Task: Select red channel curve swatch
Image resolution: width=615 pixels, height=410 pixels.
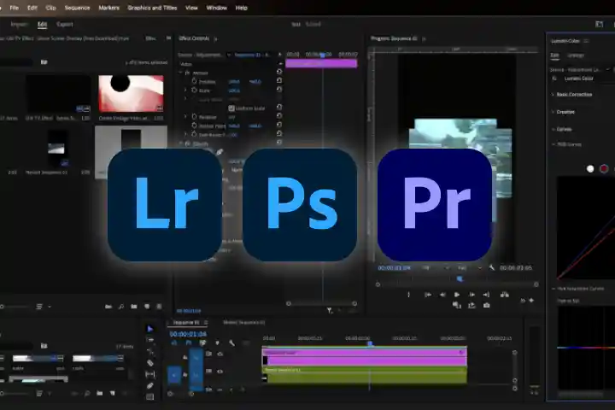Action: point(604,169)
